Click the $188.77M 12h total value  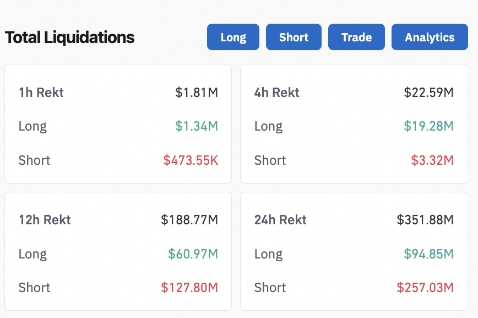189,220
